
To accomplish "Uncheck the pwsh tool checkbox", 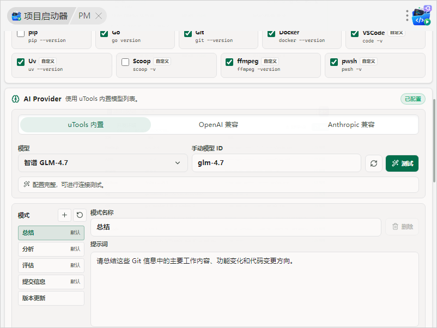I will (334, 62).
